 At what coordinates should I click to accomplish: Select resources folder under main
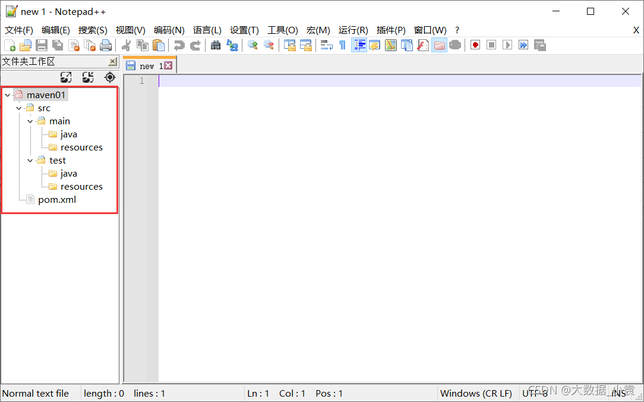(x=82, y=147)
